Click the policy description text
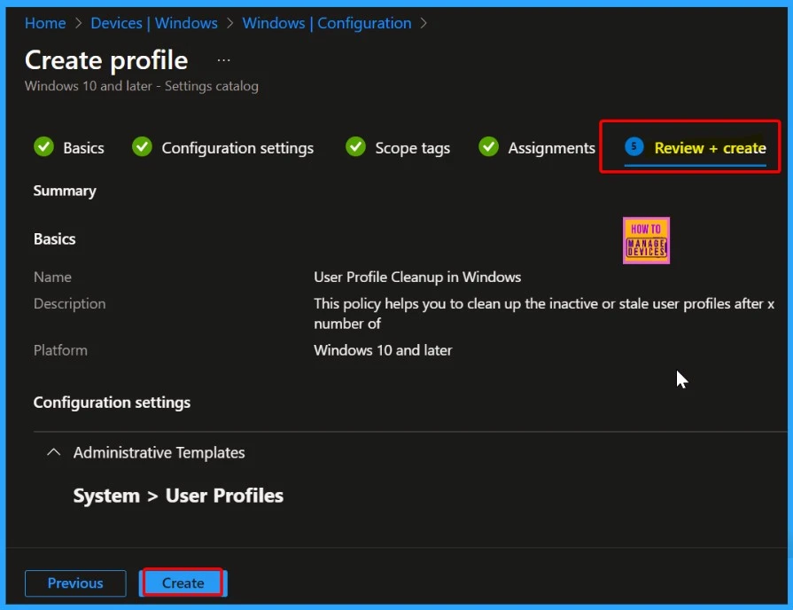Screen dimensions: 793x610 coord(544,313)
